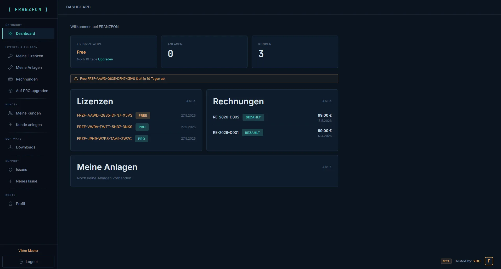Click 99.00 € amount of RE-2026-D002
The image size is (501, 269).
325,115
